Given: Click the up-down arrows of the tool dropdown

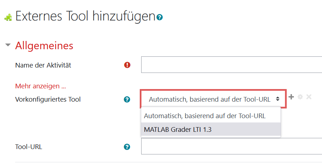Looking at the screenshot, I should (278, 99).
